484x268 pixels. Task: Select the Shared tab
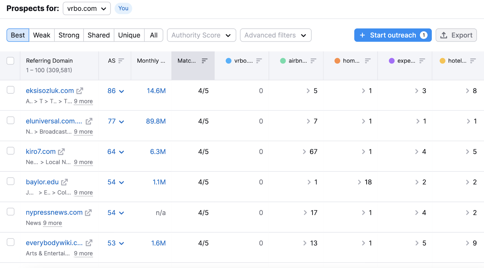click(99, 35)
